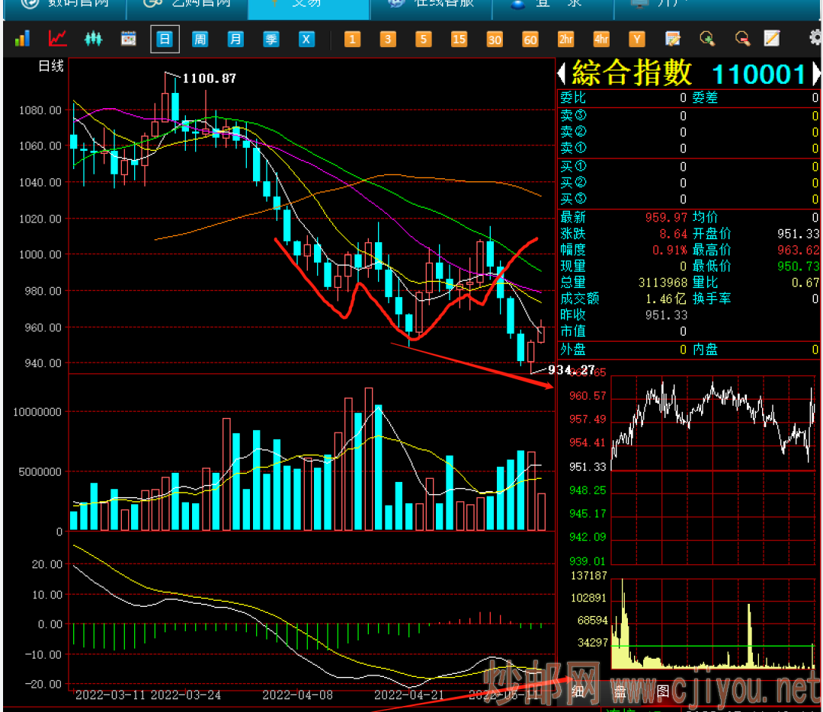Viewport: 823px width, 712px height.
Task: Click the zoom in magnifier icon
Action: 707,39
